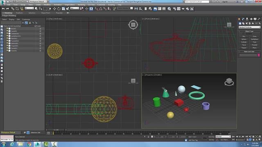Screen dimensions: 262x147
Task: Click the time slider handle on timeline
Action: point(53,133)
